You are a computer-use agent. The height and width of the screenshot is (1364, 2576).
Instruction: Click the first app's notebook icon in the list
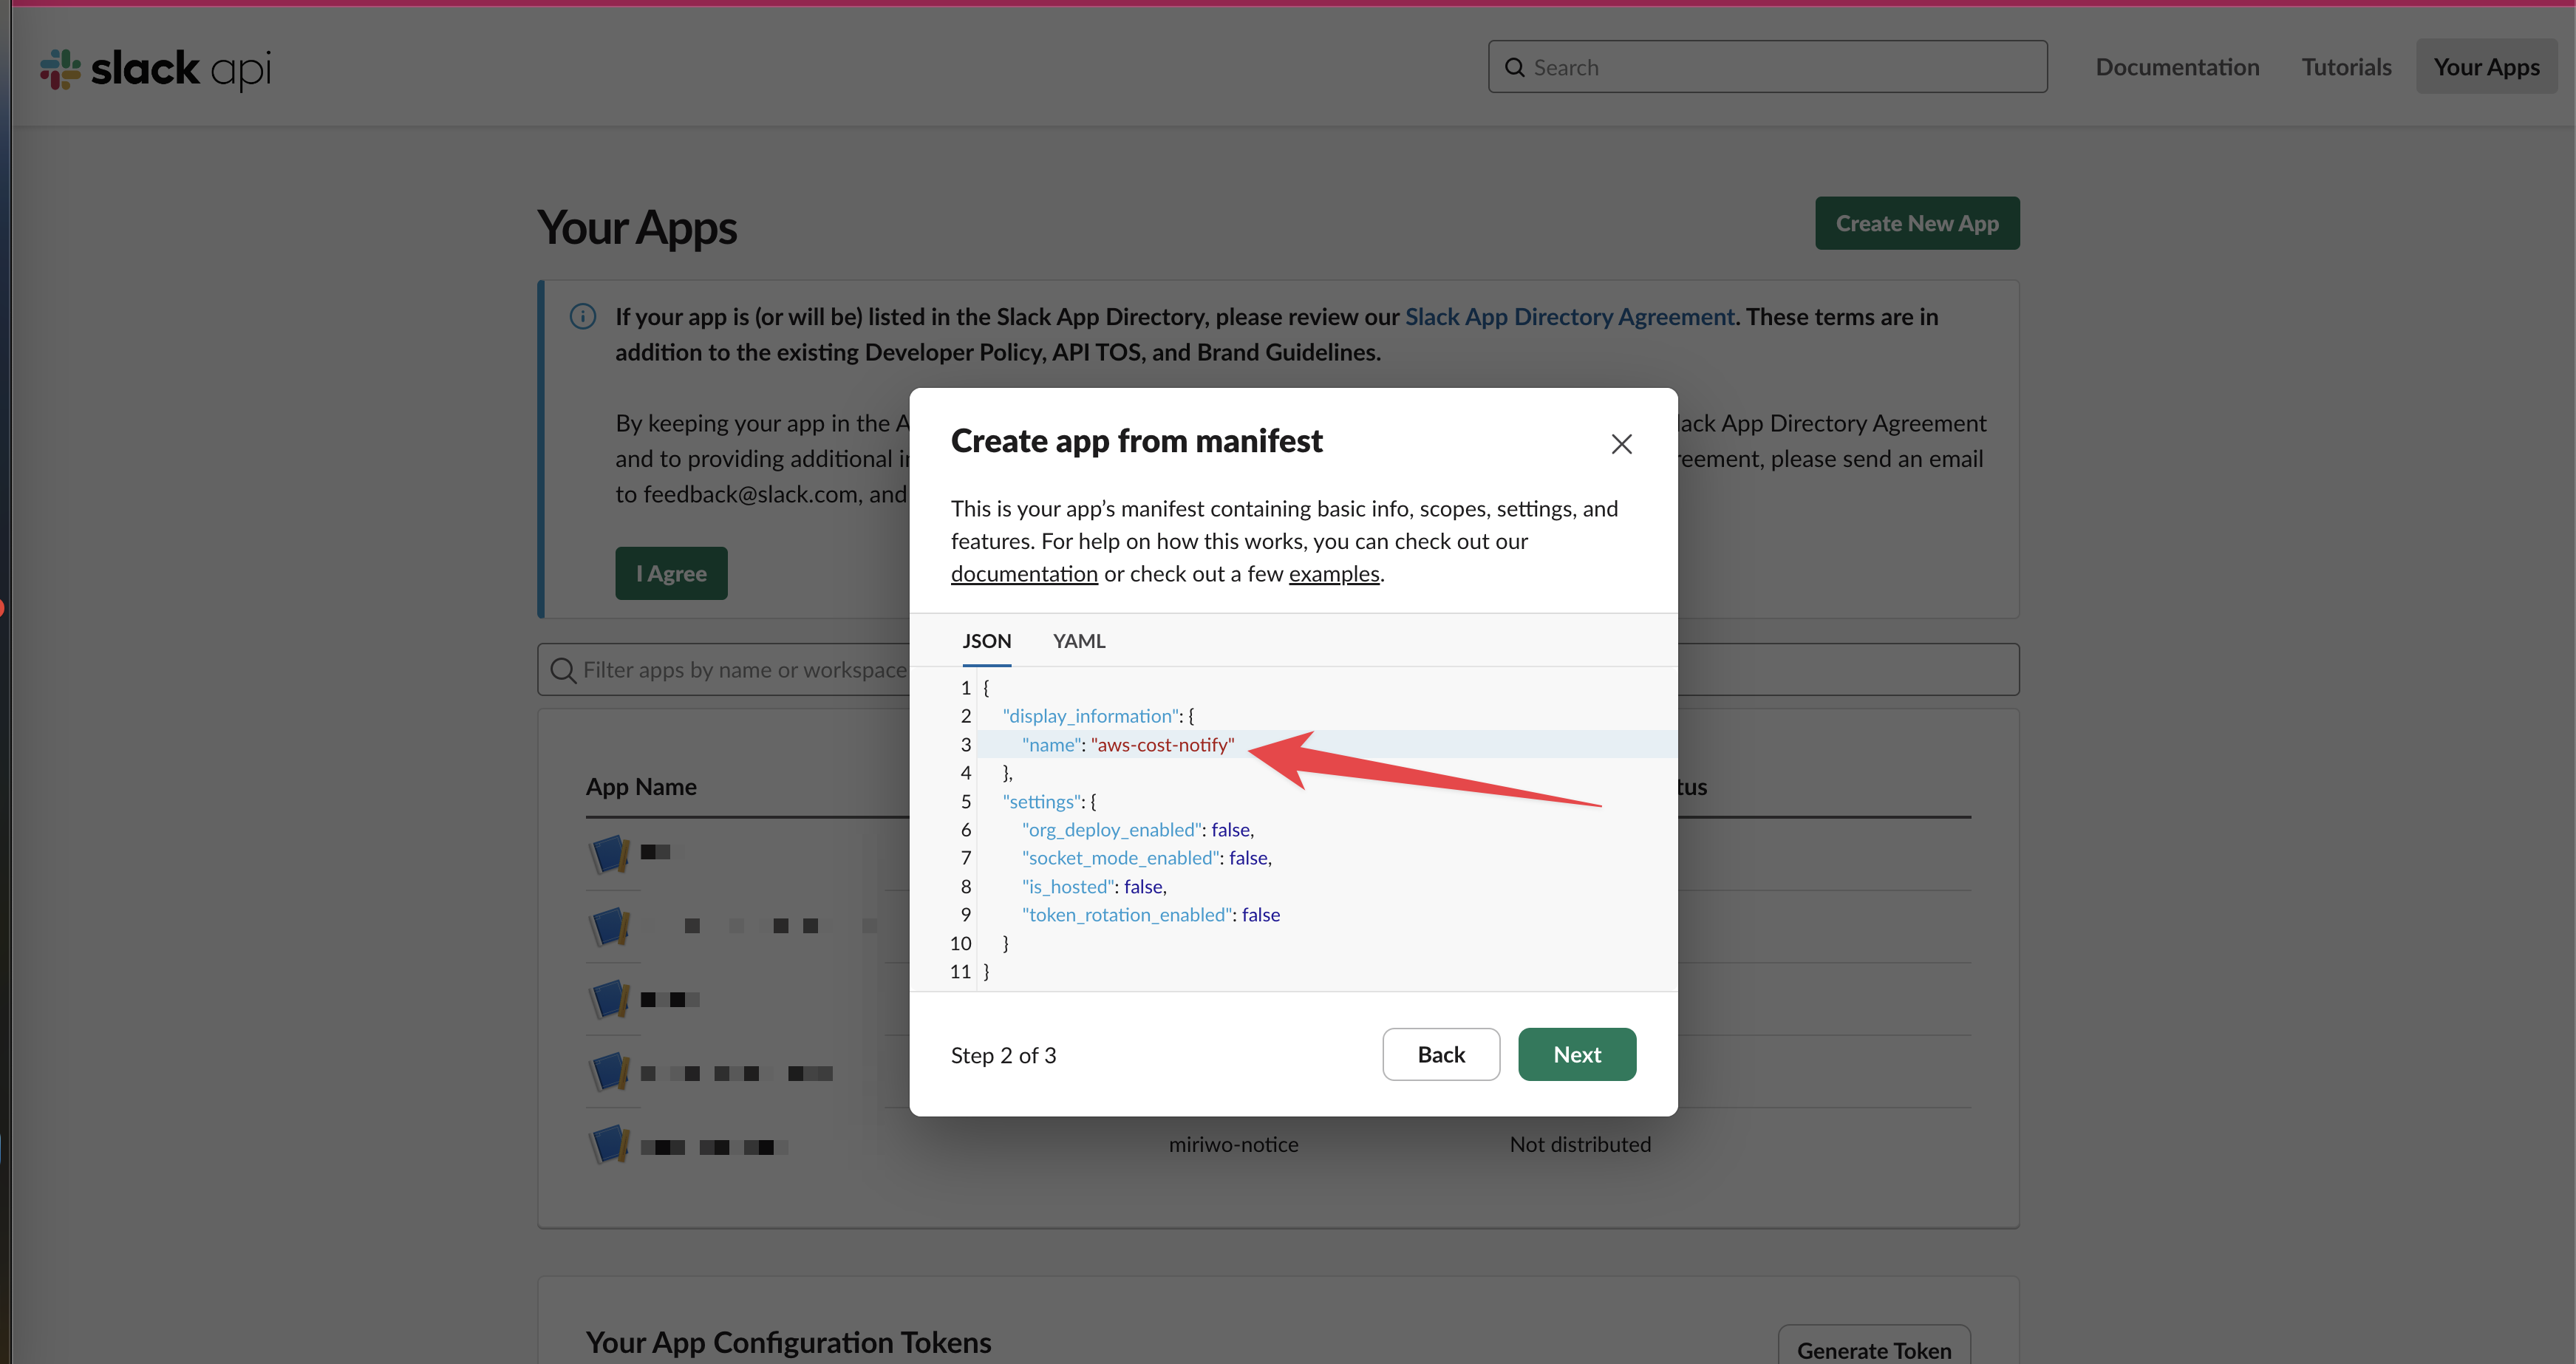point(610,853)
